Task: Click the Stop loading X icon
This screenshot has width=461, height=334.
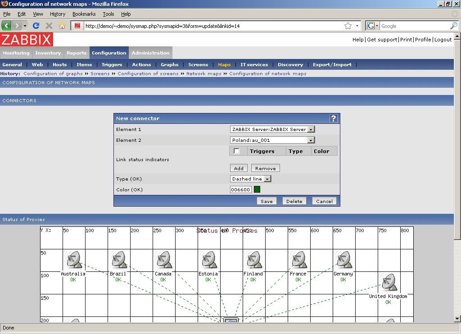Action: [x=49, y=26]
